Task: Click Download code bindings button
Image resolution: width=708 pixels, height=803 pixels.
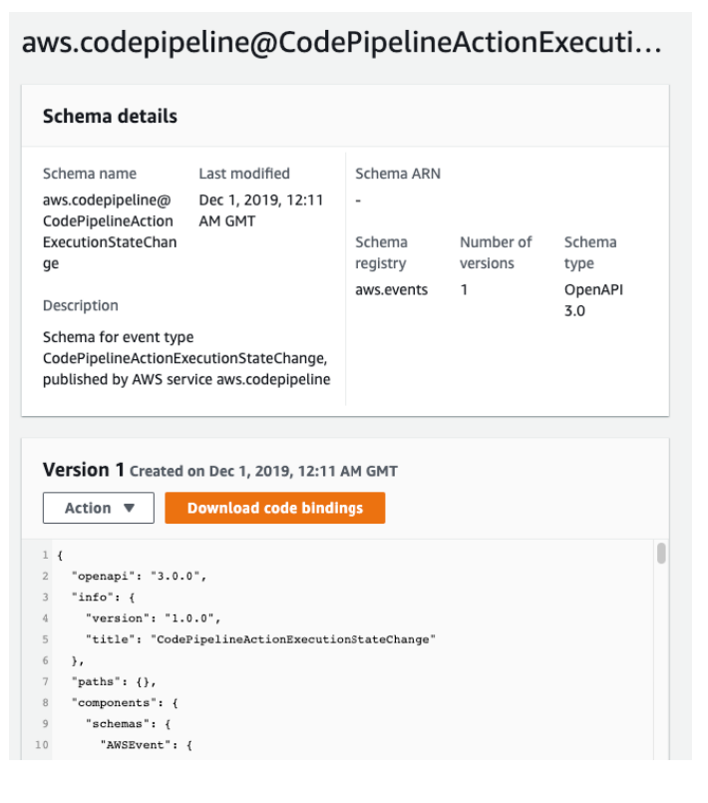Action: coord(275,508)
